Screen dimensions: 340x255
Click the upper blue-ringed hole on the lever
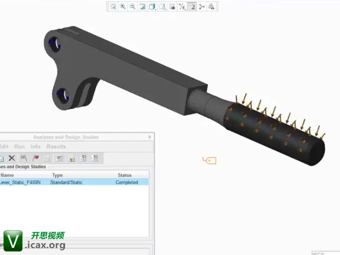coord(54,44)
